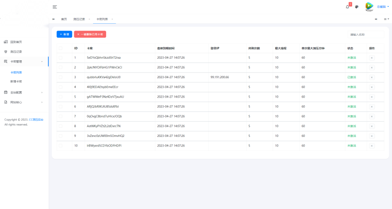This screenshot has width=392, height=209.
Task: Click the user avatar image
Action: (x=369, y=6)
